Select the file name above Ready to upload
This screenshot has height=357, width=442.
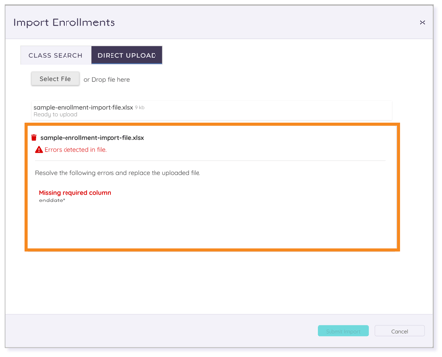83,107
